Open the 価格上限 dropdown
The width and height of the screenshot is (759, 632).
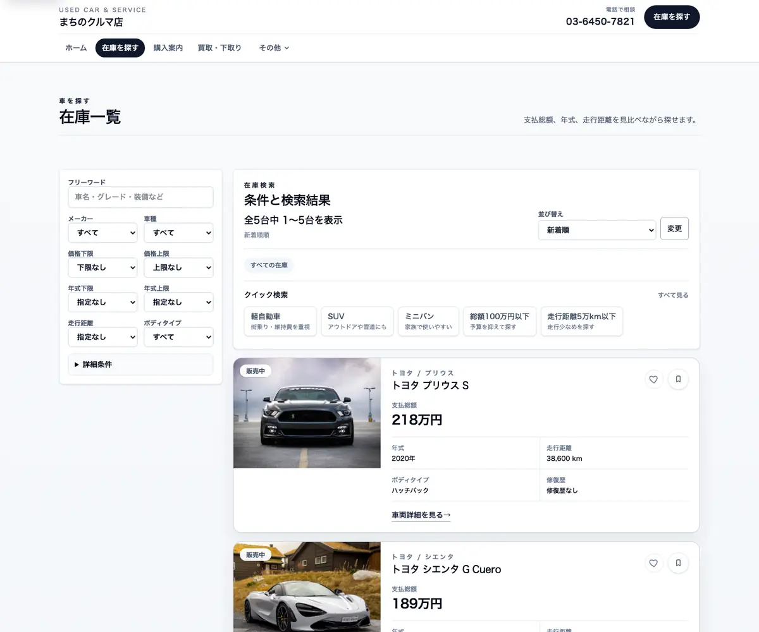[x=178, y=267]
